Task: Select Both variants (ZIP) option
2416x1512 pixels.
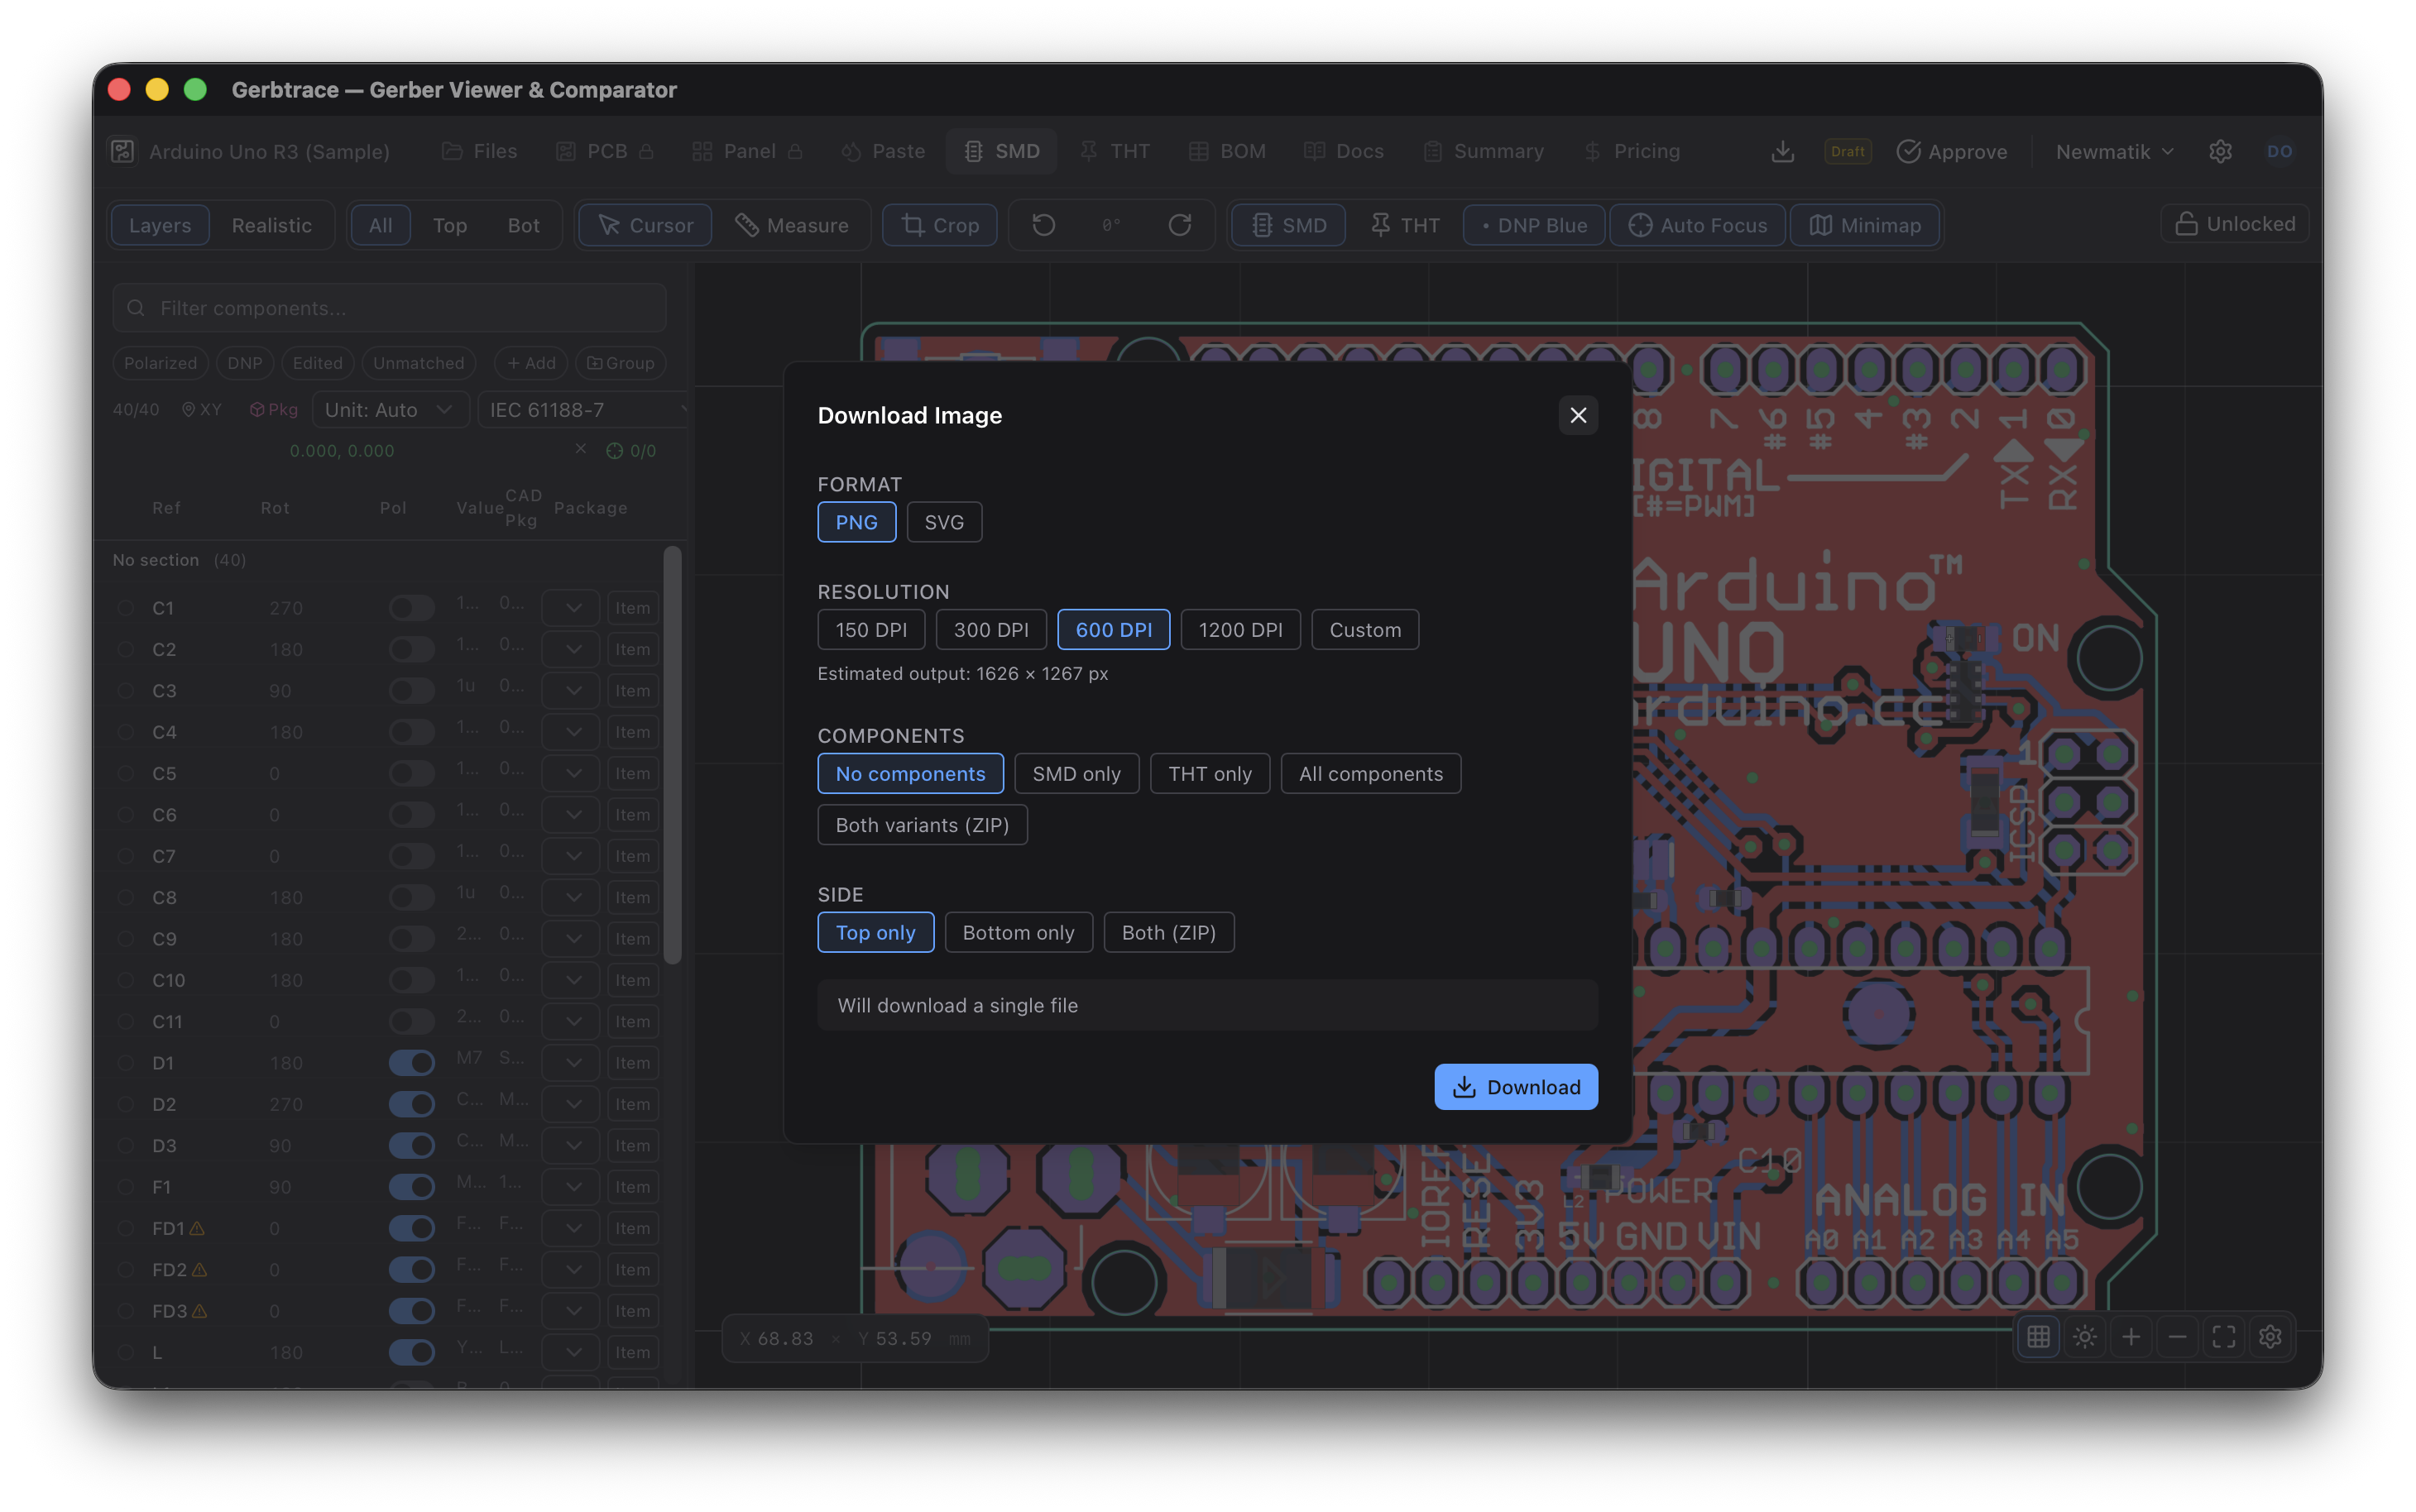Action: pos(922,825)
